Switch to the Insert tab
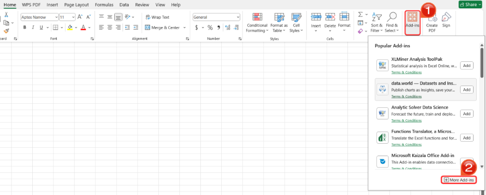This screenshot has width=486, height=195. (x=52, y=5)
